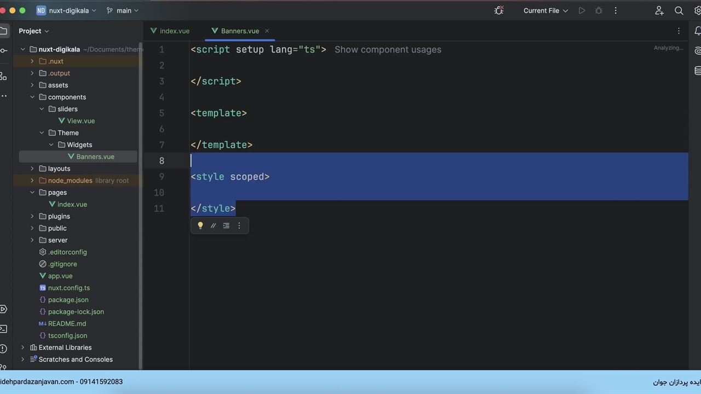701x394 pixels.
Task: Click the Analyzing status indicator
Action: pos(668,48)
